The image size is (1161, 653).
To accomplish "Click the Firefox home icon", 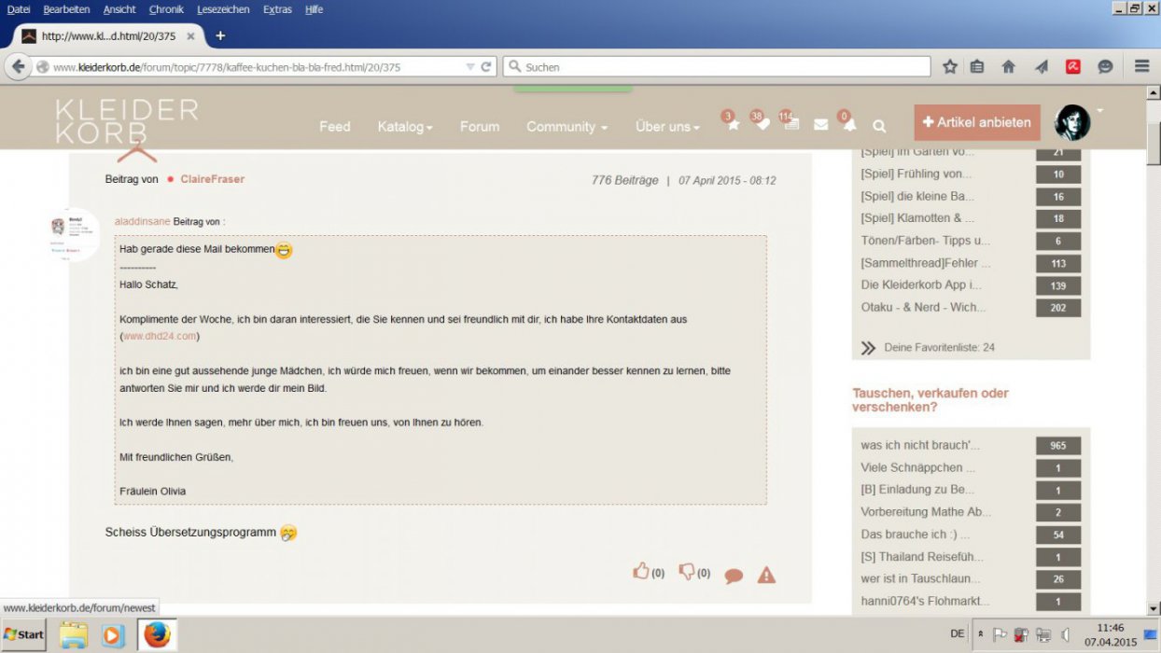I will click(x=1008, y=66).
